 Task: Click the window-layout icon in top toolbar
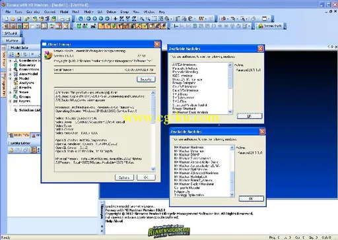pyautogui.click(x=265, y=18)
